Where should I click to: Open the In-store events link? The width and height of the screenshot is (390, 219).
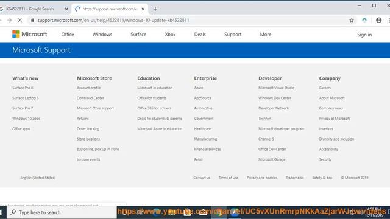88,159
